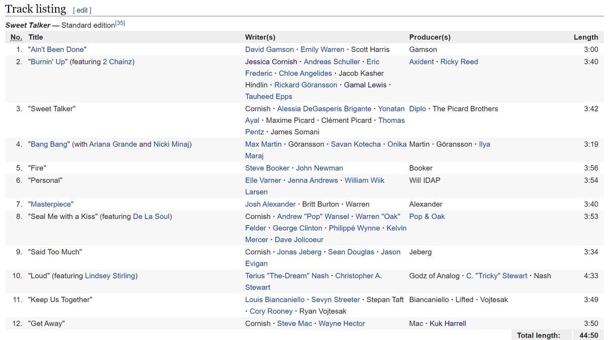Follow the Kuk Harrell producer link

(448, 323)
